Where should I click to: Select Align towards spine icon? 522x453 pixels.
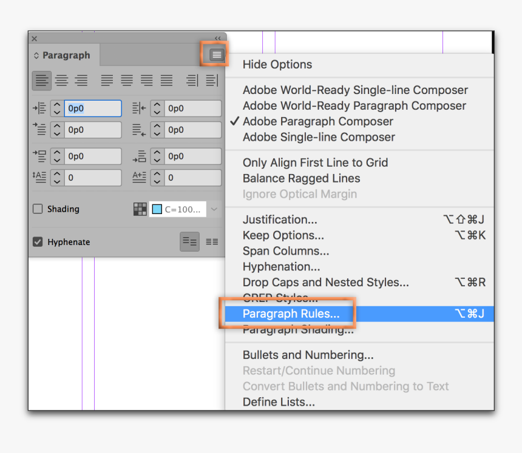(192, 81)
